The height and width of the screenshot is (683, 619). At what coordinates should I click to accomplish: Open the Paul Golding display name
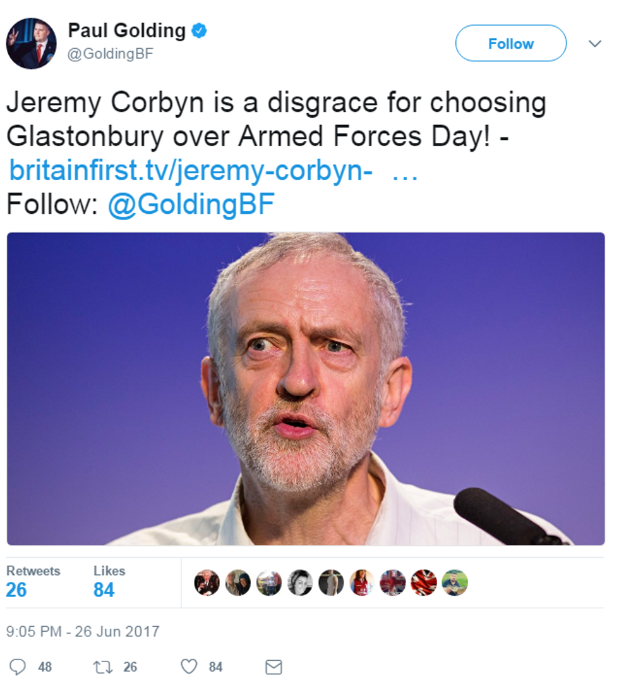click(126, 30)
